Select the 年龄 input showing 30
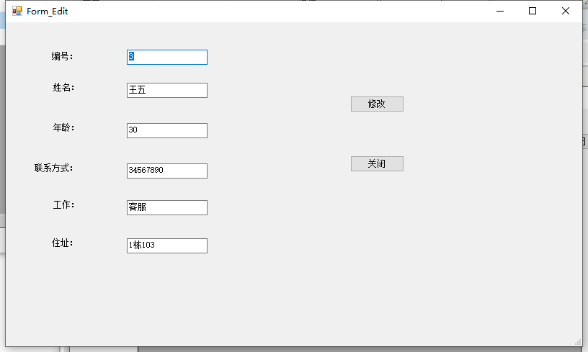Screen dimensions: 588x352 (167, 130)
